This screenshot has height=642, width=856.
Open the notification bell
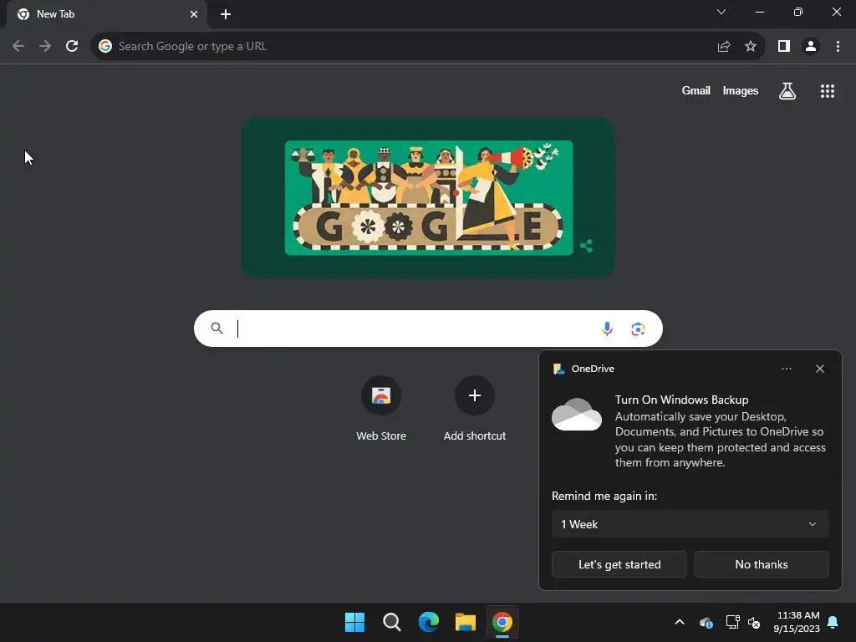833,622
